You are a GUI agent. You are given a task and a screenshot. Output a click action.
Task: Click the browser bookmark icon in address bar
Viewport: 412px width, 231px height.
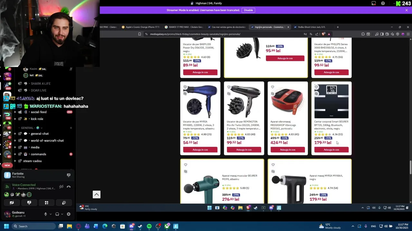pyautogui.click(x=139, y=34)
